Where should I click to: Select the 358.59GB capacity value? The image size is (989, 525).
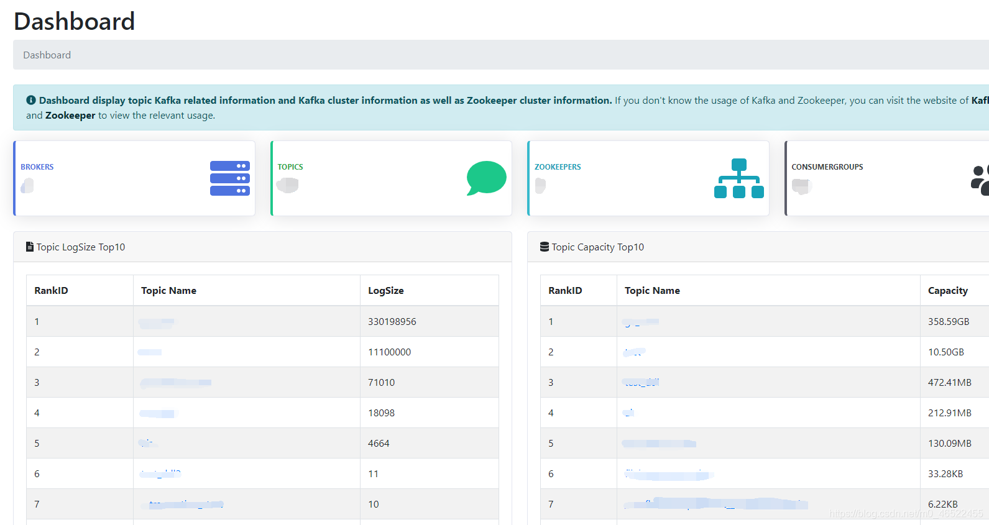pos(949,322)
